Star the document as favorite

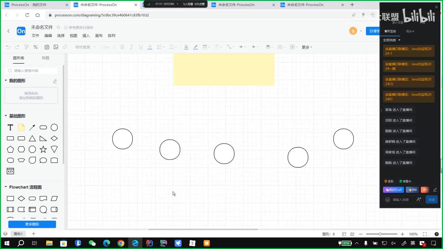coord(58,27)
